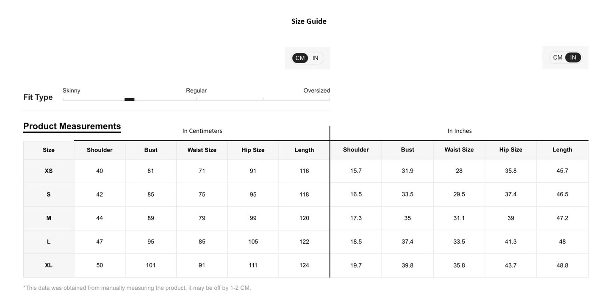Click the Size Guide title
Screen dimensions: 612x308
coord(309,21)
